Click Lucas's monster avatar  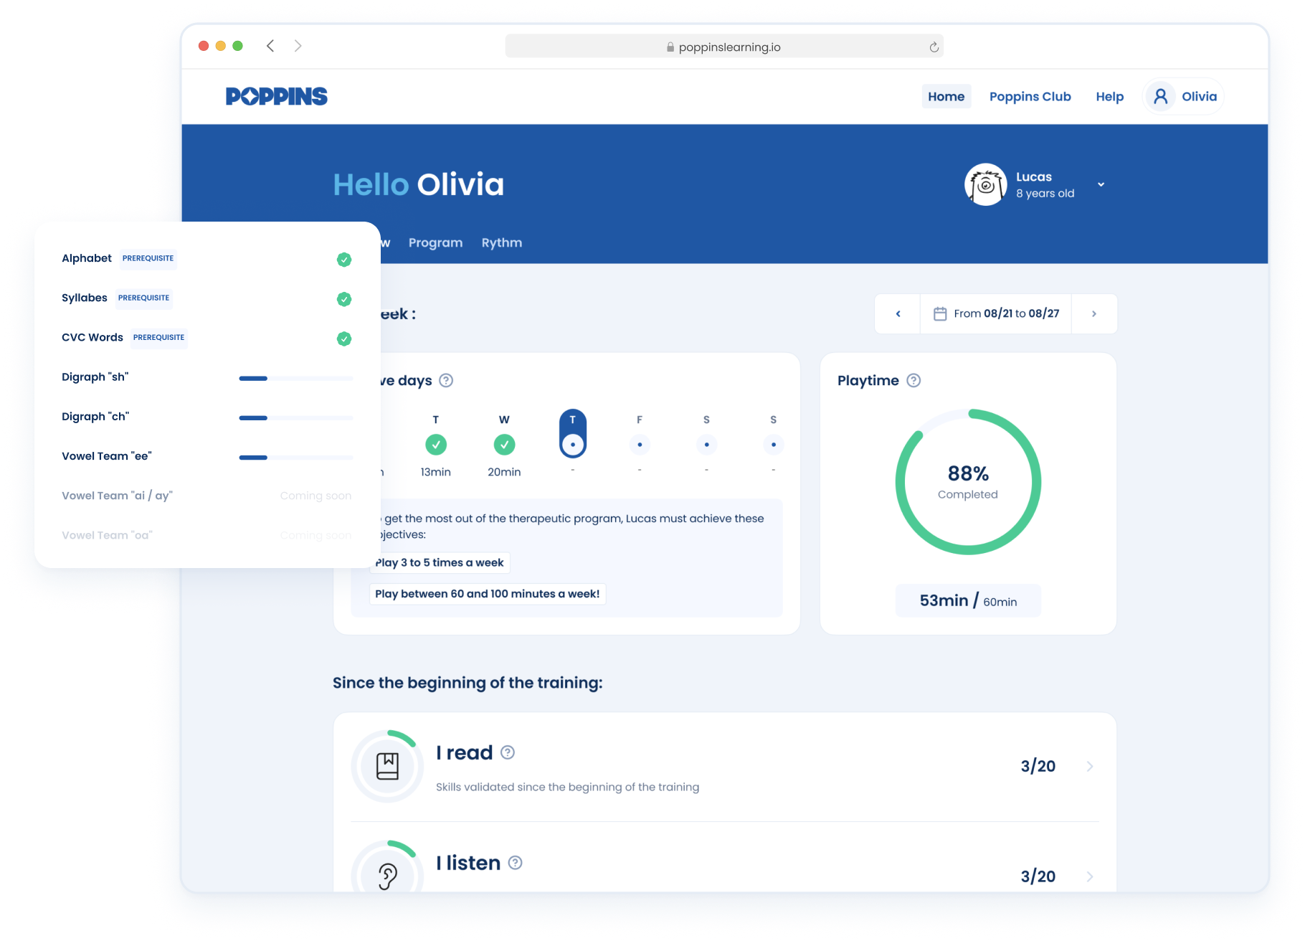coord(985,185)
